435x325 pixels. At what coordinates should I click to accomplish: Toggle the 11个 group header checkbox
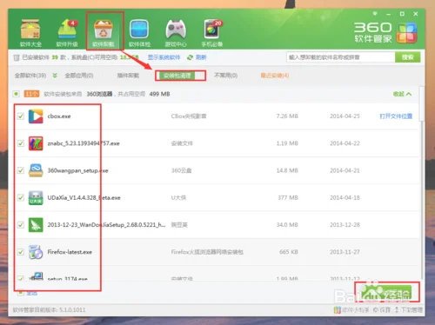pyautogui.click(x=17, y=94)
